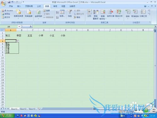Click the Undo arrow in quick access toolbar

point(12,2)
